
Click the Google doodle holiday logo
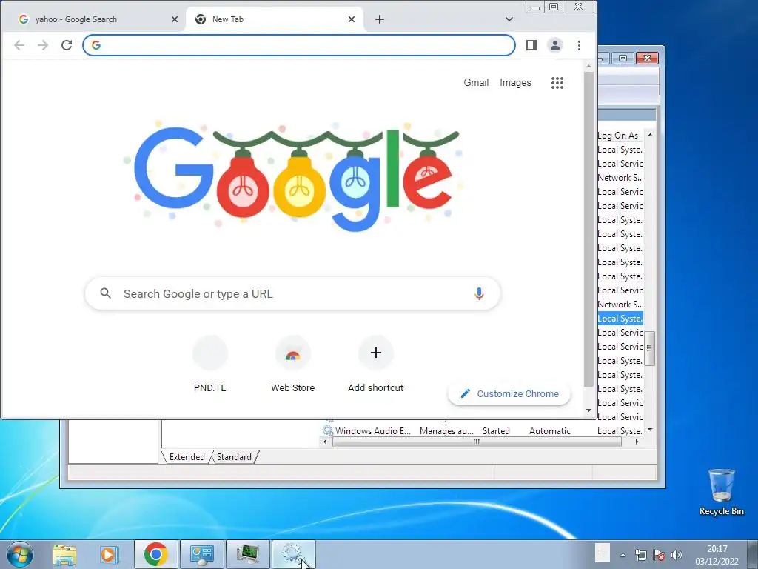293,177
